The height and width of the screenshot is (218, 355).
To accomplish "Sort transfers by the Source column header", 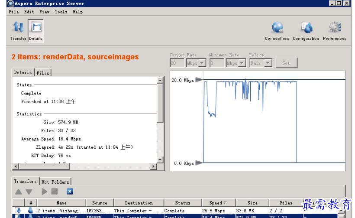I will 100,203.
